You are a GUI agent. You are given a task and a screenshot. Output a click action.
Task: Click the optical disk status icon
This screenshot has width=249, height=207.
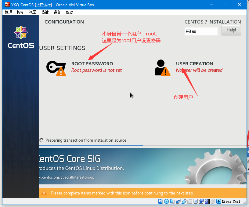click(166, 202)
